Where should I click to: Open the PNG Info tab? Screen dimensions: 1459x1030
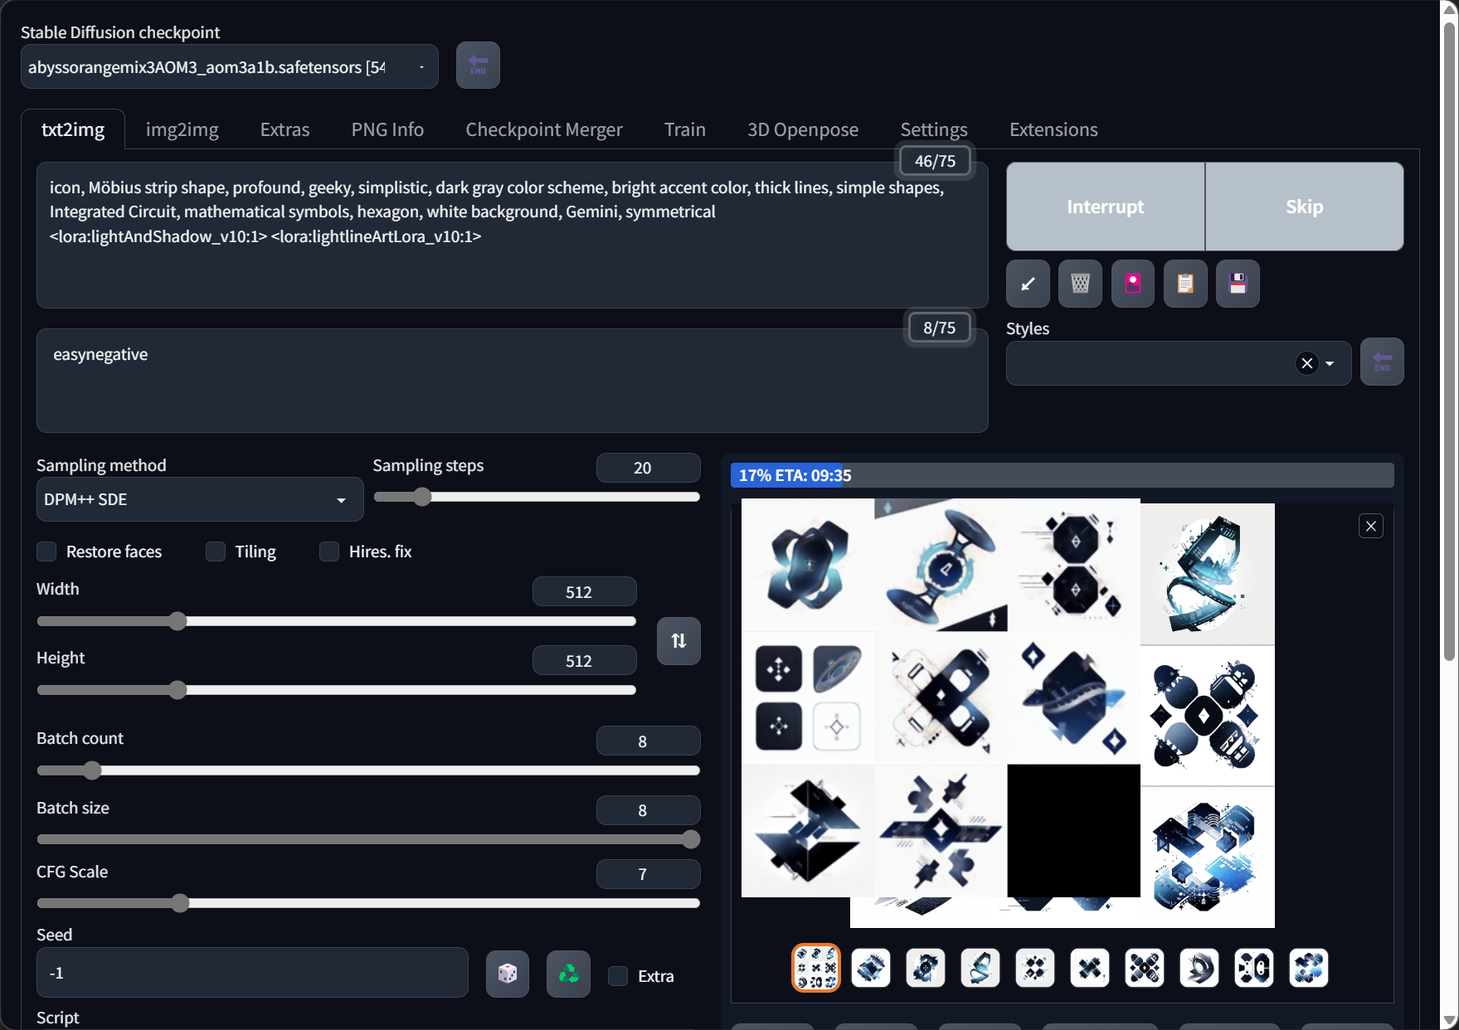pos(387,129)
